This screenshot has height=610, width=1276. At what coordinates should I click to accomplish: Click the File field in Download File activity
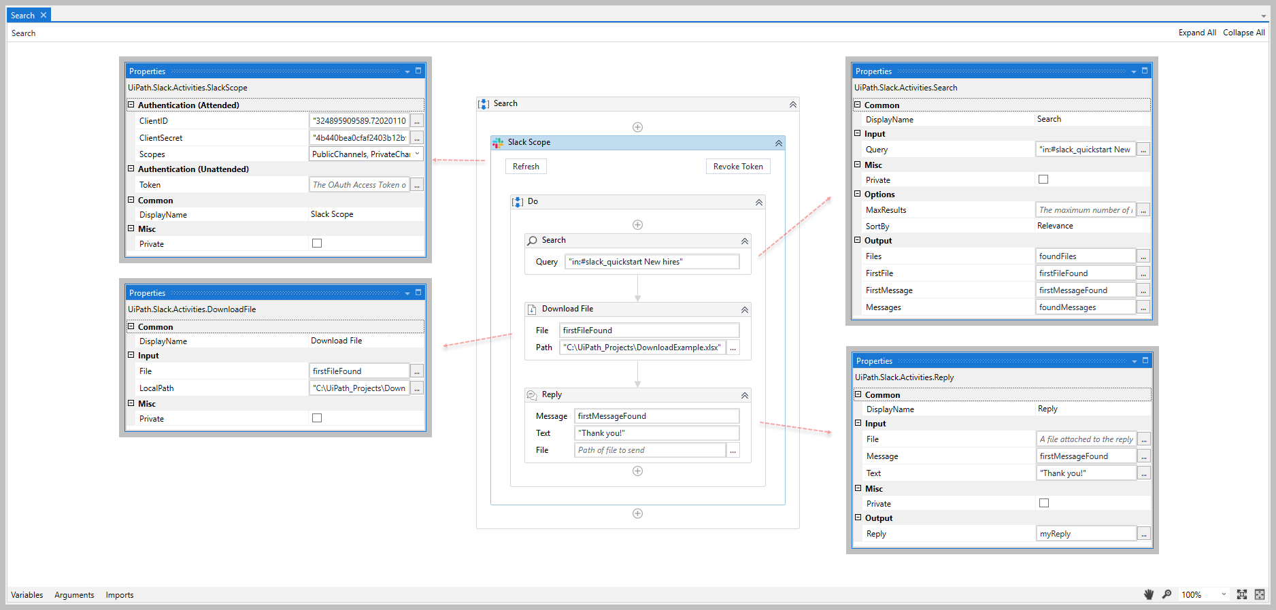pos(649,331)
